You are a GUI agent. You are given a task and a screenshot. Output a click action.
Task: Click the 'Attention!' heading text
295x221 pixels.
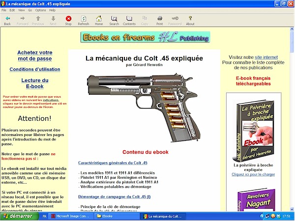click(x=34, y=118)
